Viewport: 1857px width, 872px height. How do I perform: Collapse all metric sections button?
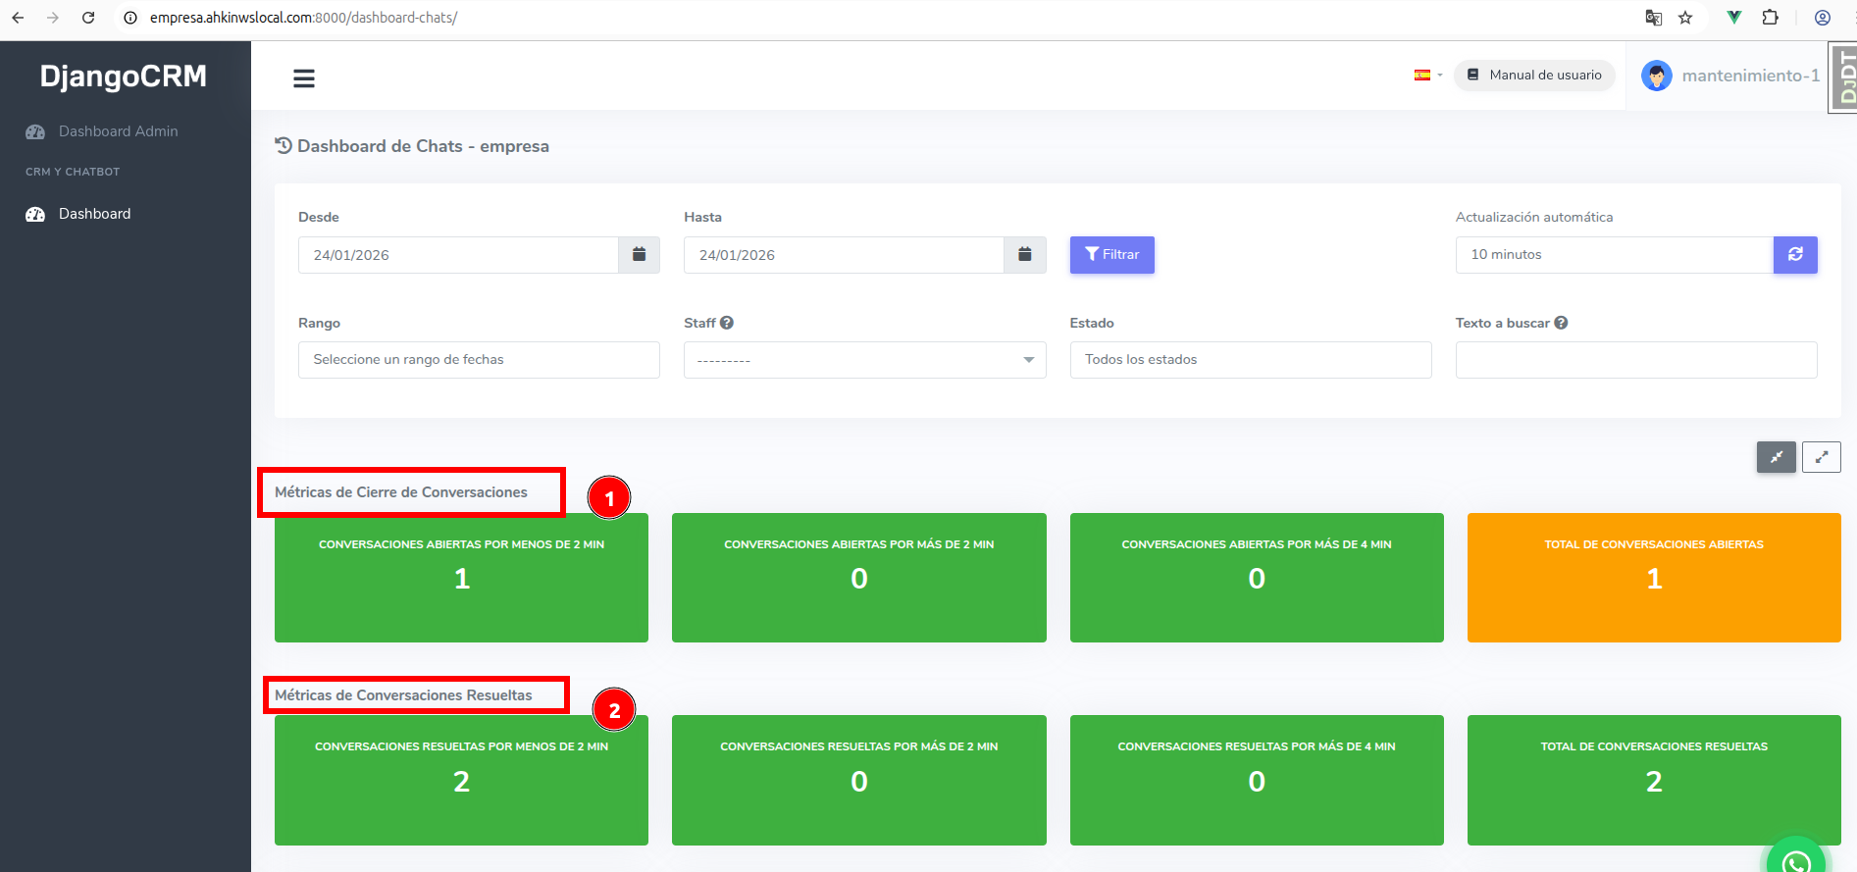coord(1776,457)
